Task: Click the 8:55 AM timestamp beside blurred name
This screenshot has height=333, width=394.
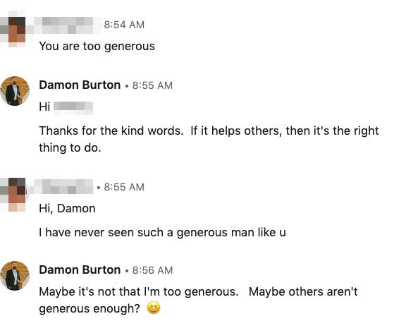Action: (x=124, y=187)
